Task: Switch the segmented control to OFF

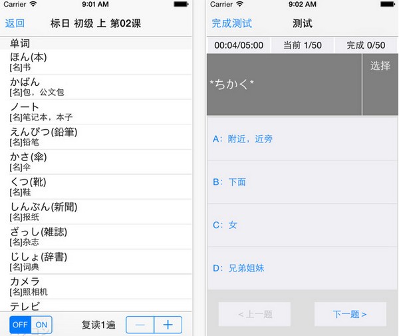Action: [x=21, y=325]
